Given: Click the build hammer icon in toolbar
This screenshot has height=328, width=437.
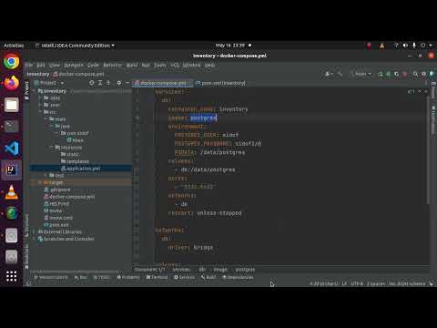Looking at the screenshot, I should (340, 74).
